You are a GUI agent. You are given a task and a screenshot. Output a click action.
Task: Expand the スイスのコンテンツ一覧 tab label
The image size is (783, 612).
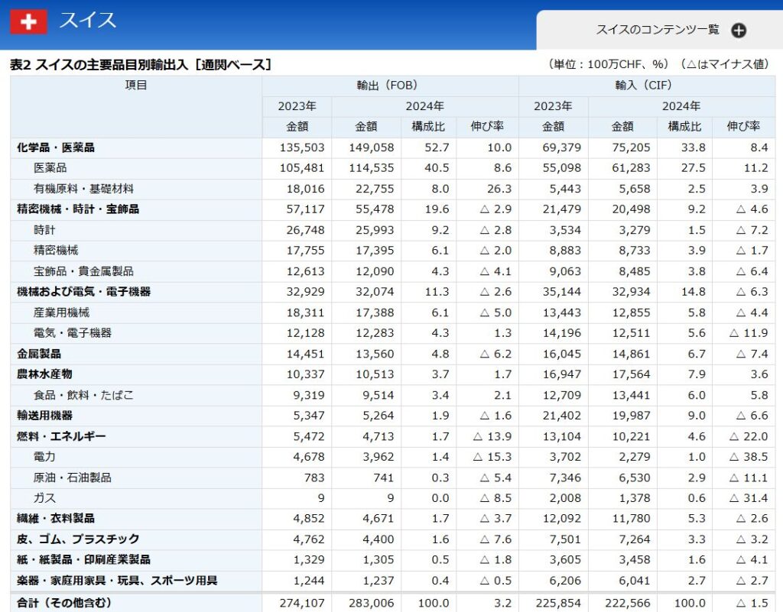coord(658,30)
